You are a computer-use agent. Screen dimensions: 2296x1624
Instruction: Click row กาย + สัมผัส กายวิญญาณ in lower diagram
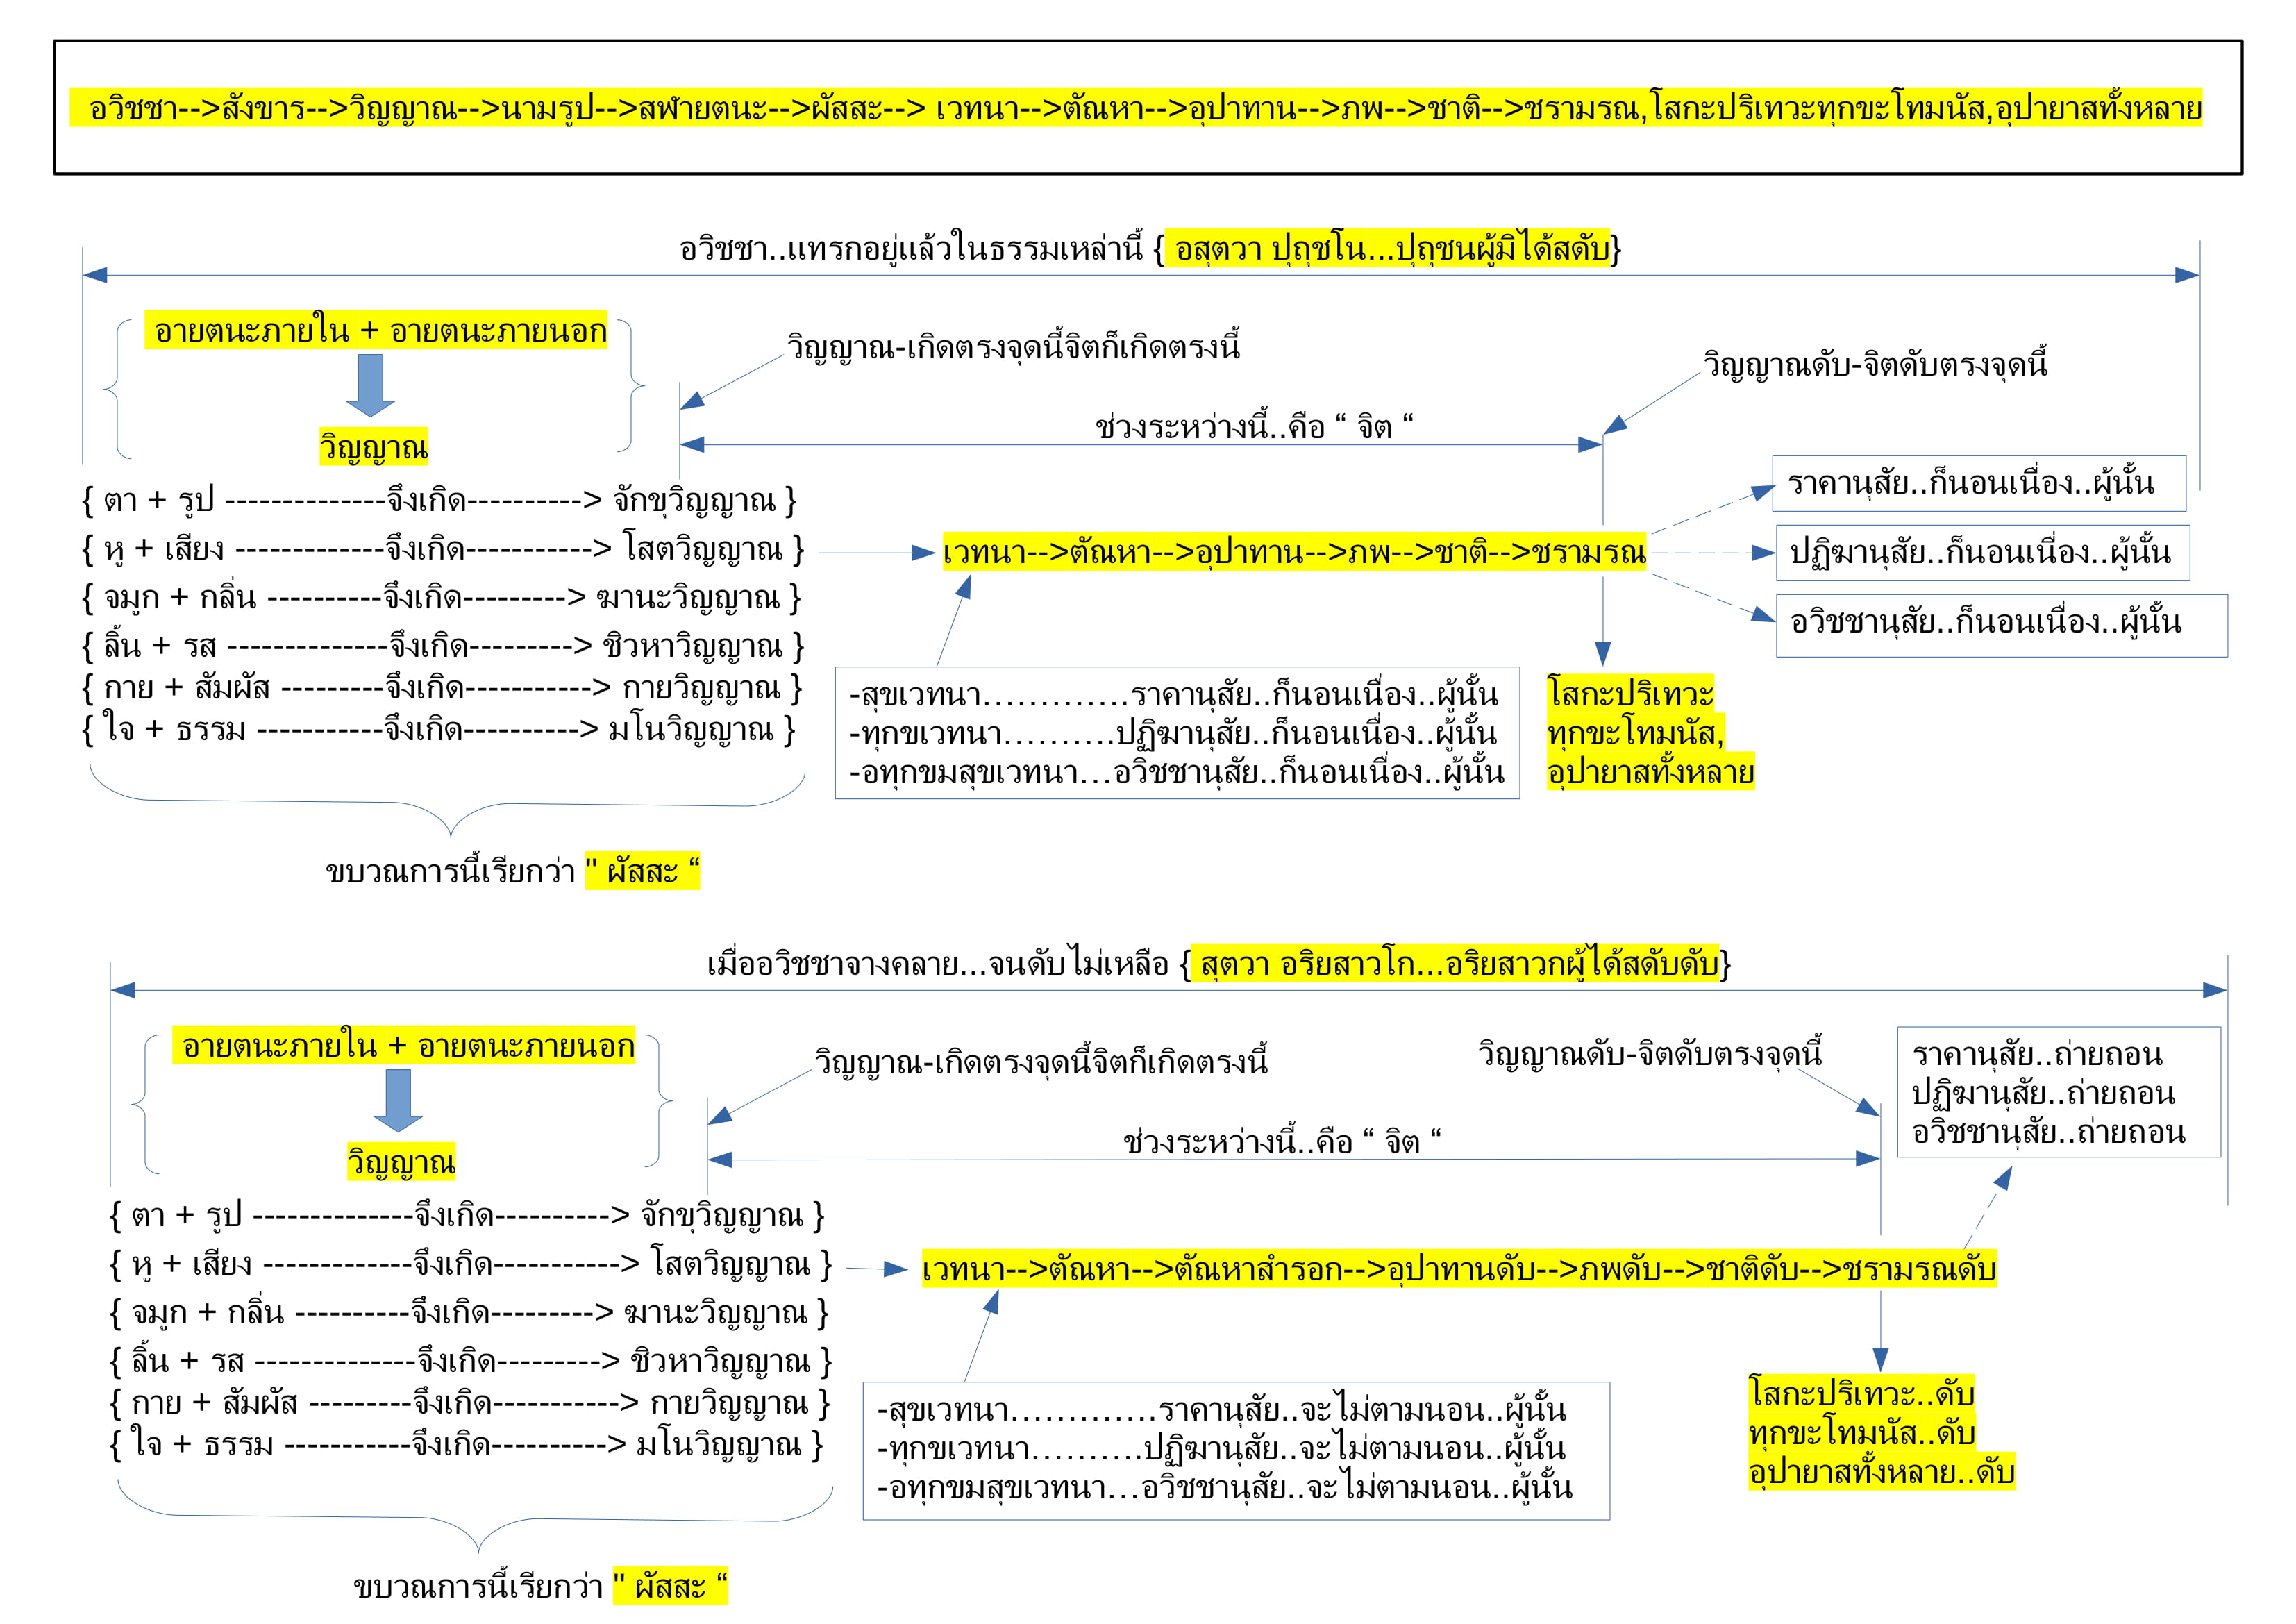pos(470,1403)
